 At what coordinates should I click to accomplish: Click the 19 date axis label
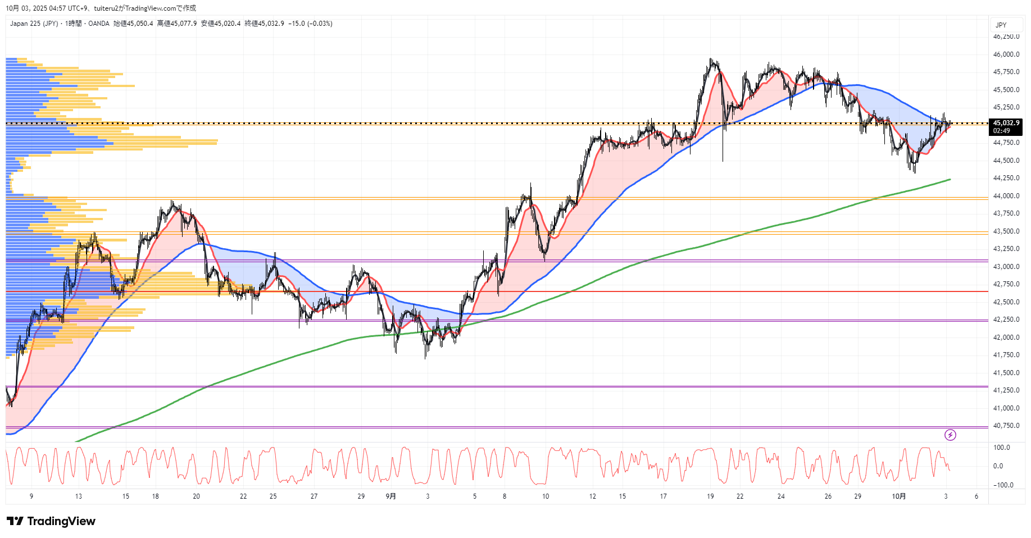(710, 496)
